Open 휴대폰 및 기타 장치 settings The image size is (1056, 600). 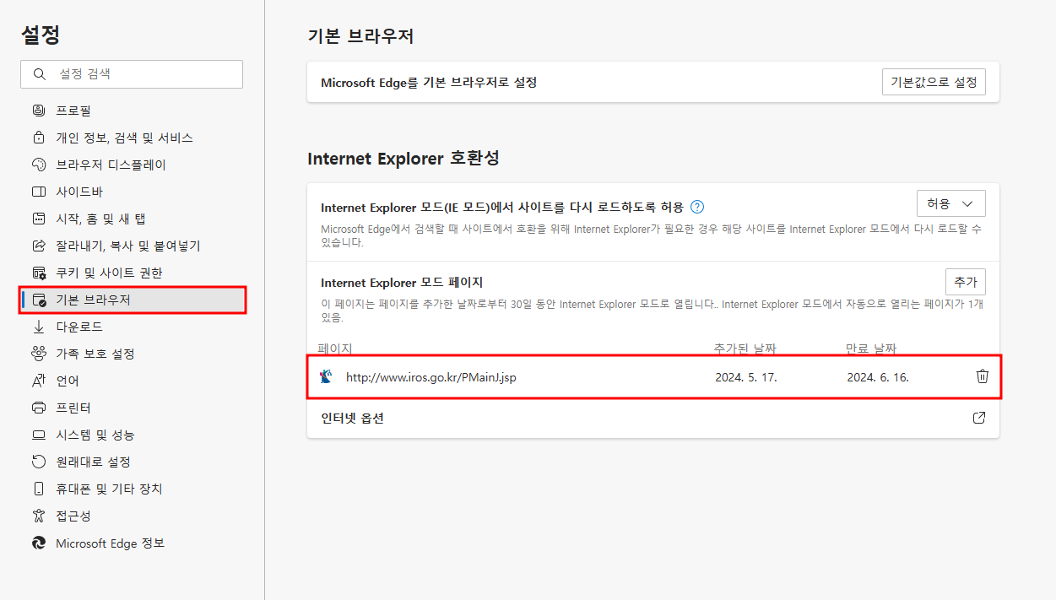click(x=132, y=489)
